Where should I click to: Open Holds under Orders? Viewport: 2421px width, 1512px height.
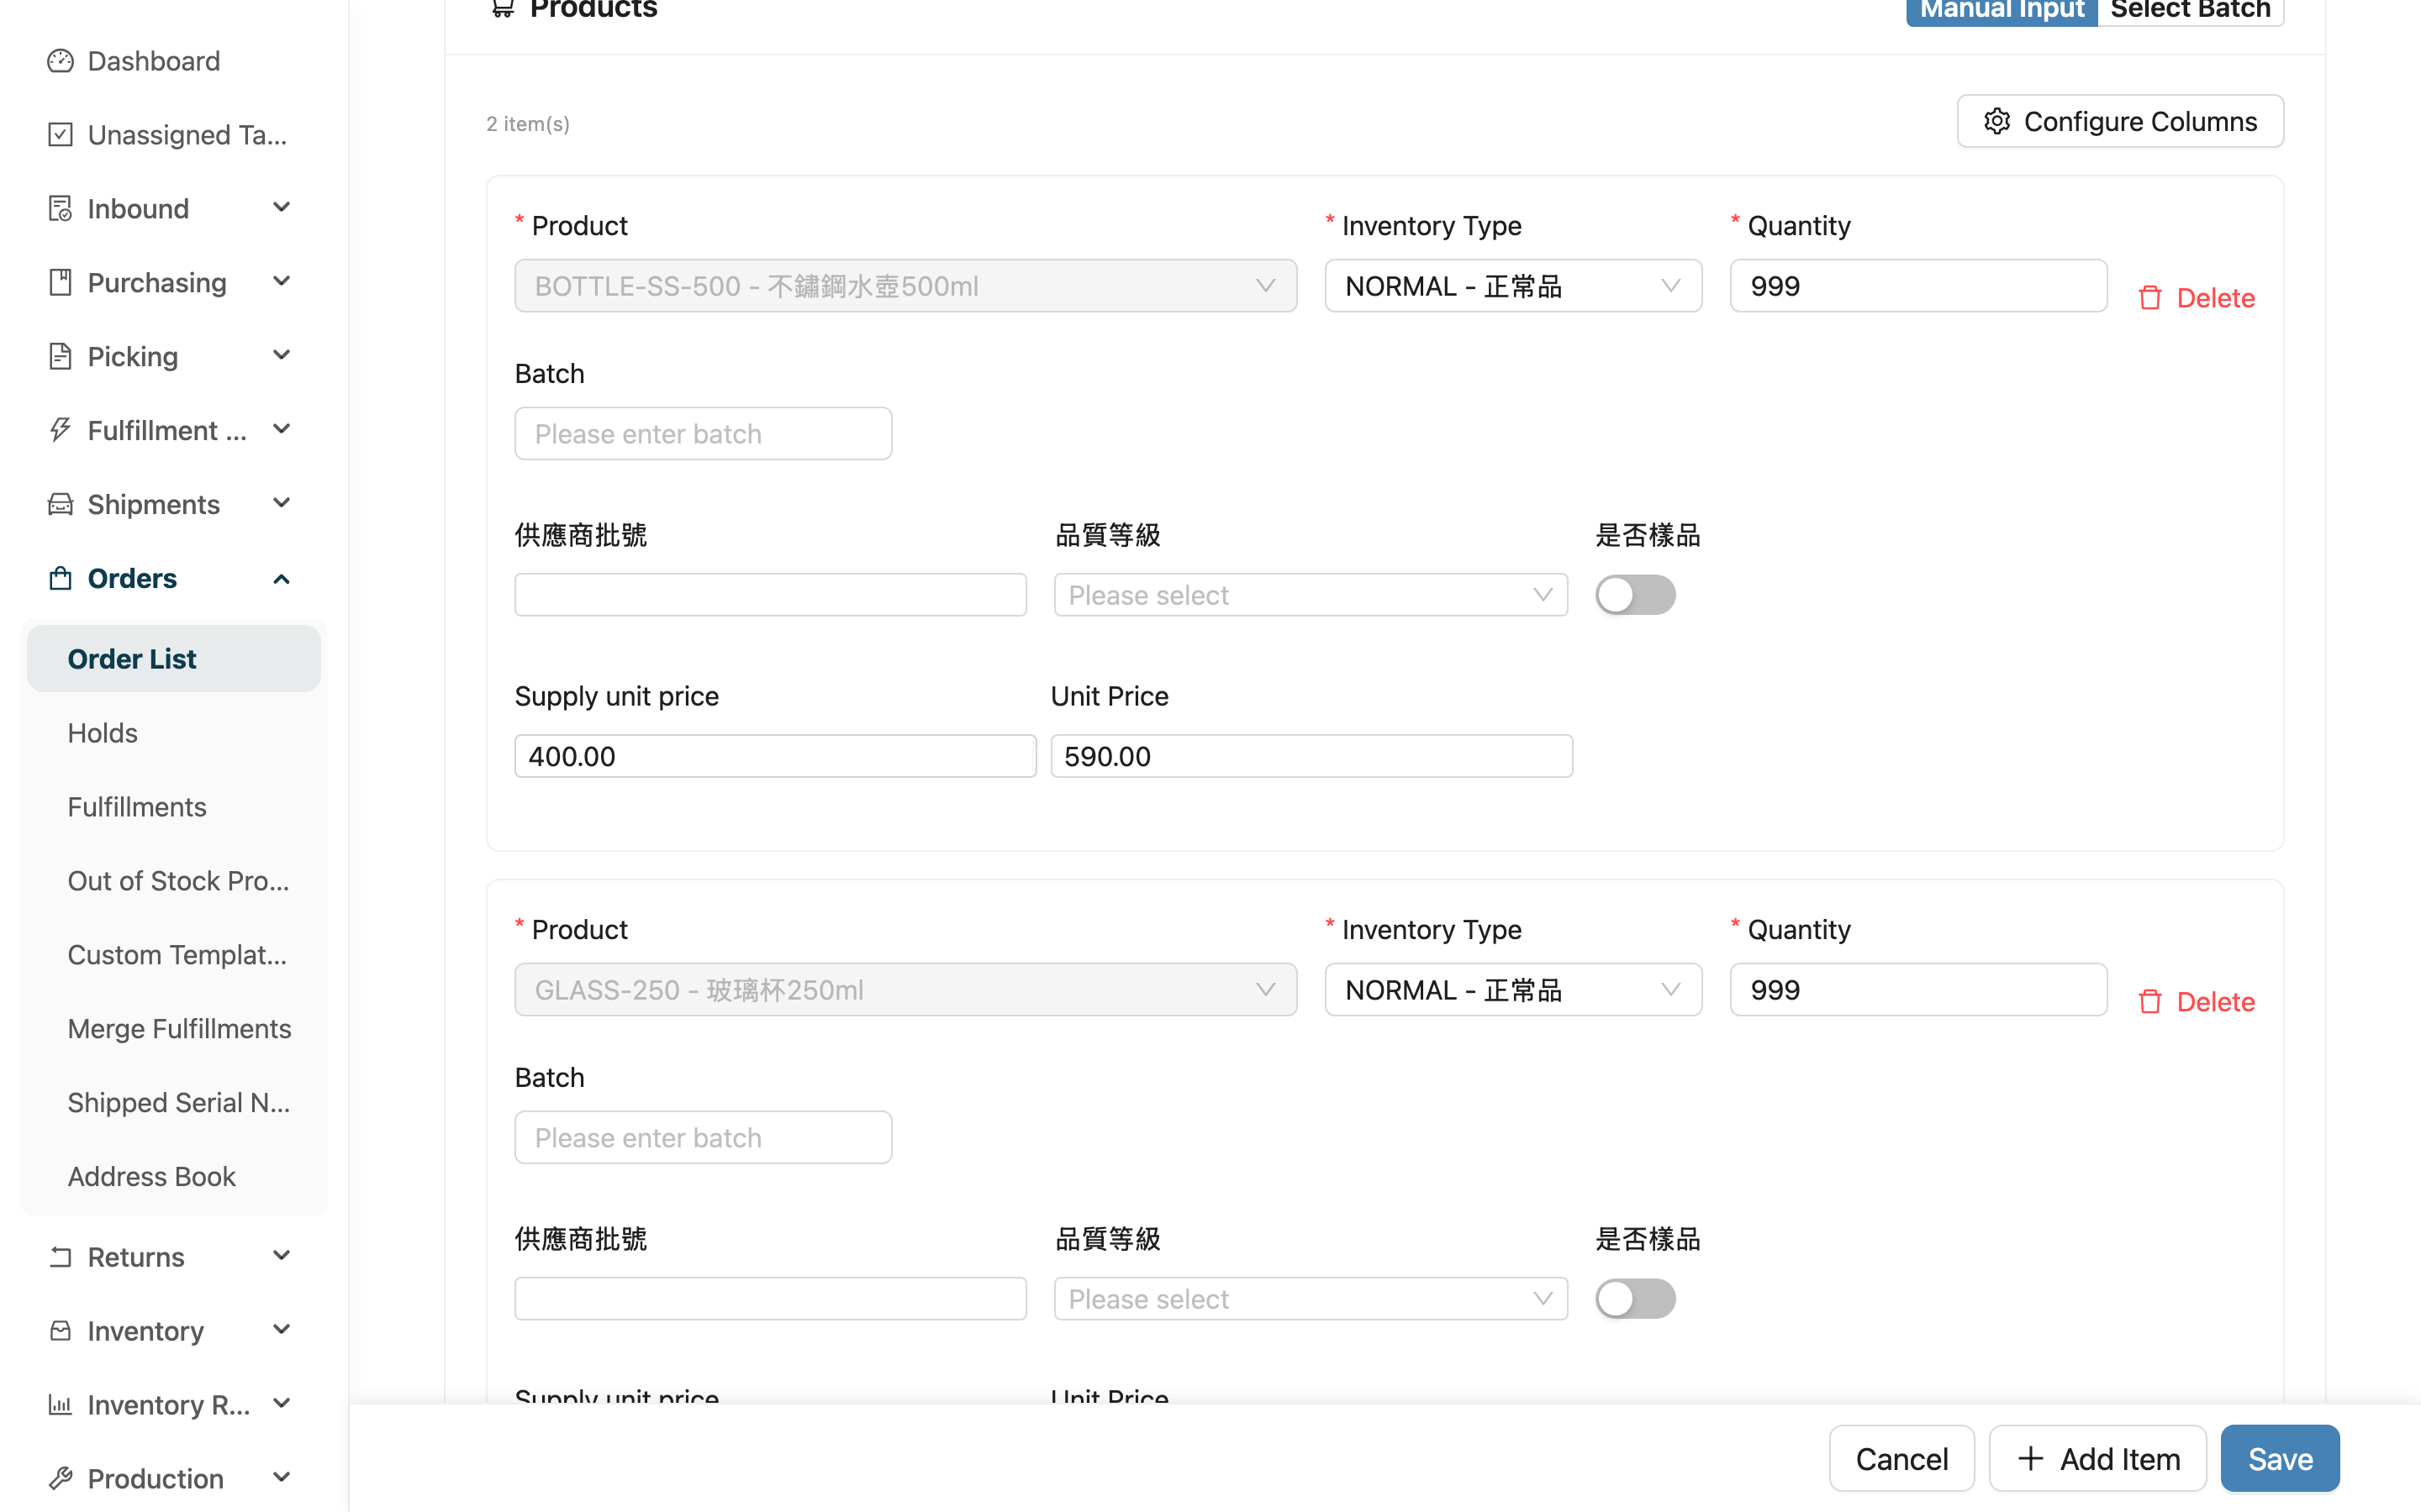102,733
